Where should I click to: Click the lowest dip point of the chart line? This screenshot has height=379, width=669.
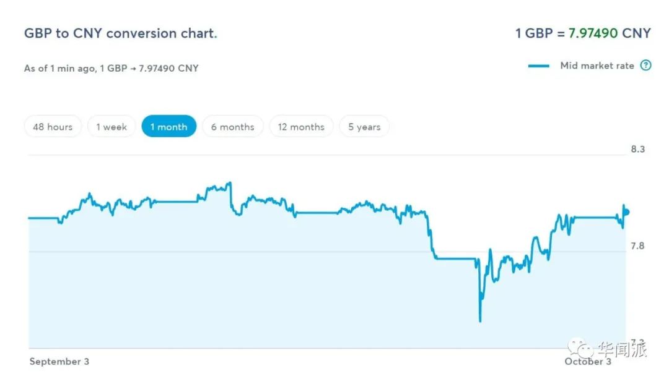pyautogui.click(x=480, y=320)
